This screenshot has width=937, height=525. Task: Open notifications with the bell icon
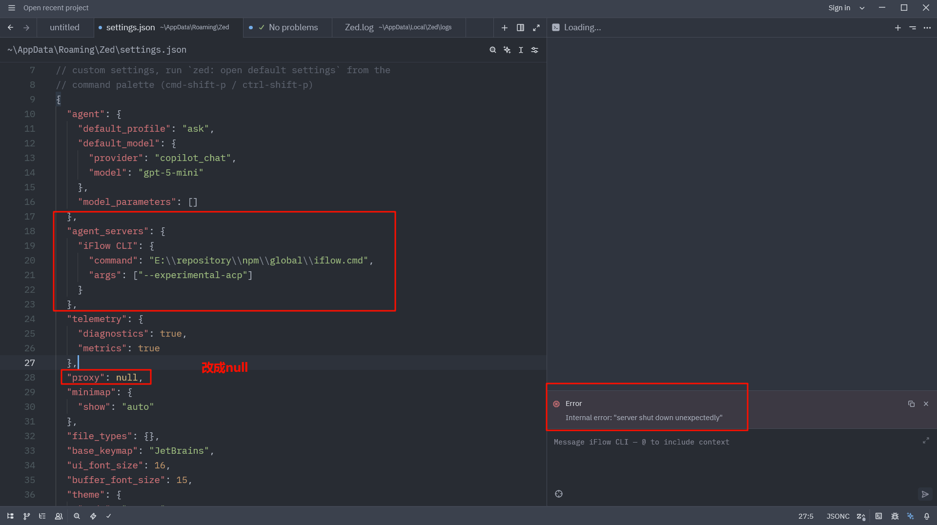pyautogui.click(x=926, y=516)
